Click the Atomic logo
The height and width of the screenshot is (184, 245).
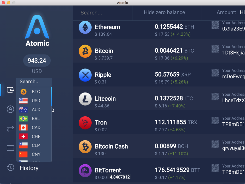tap(37, 31)
